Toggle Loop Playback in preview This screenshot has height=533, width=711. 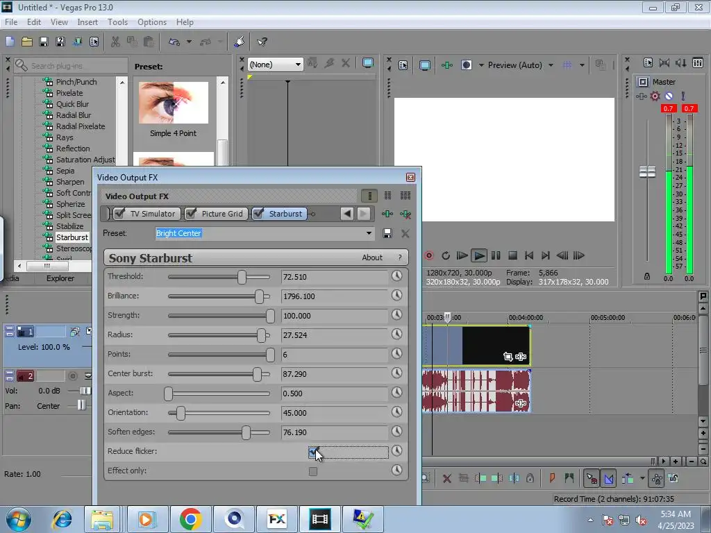click(446, 255)
